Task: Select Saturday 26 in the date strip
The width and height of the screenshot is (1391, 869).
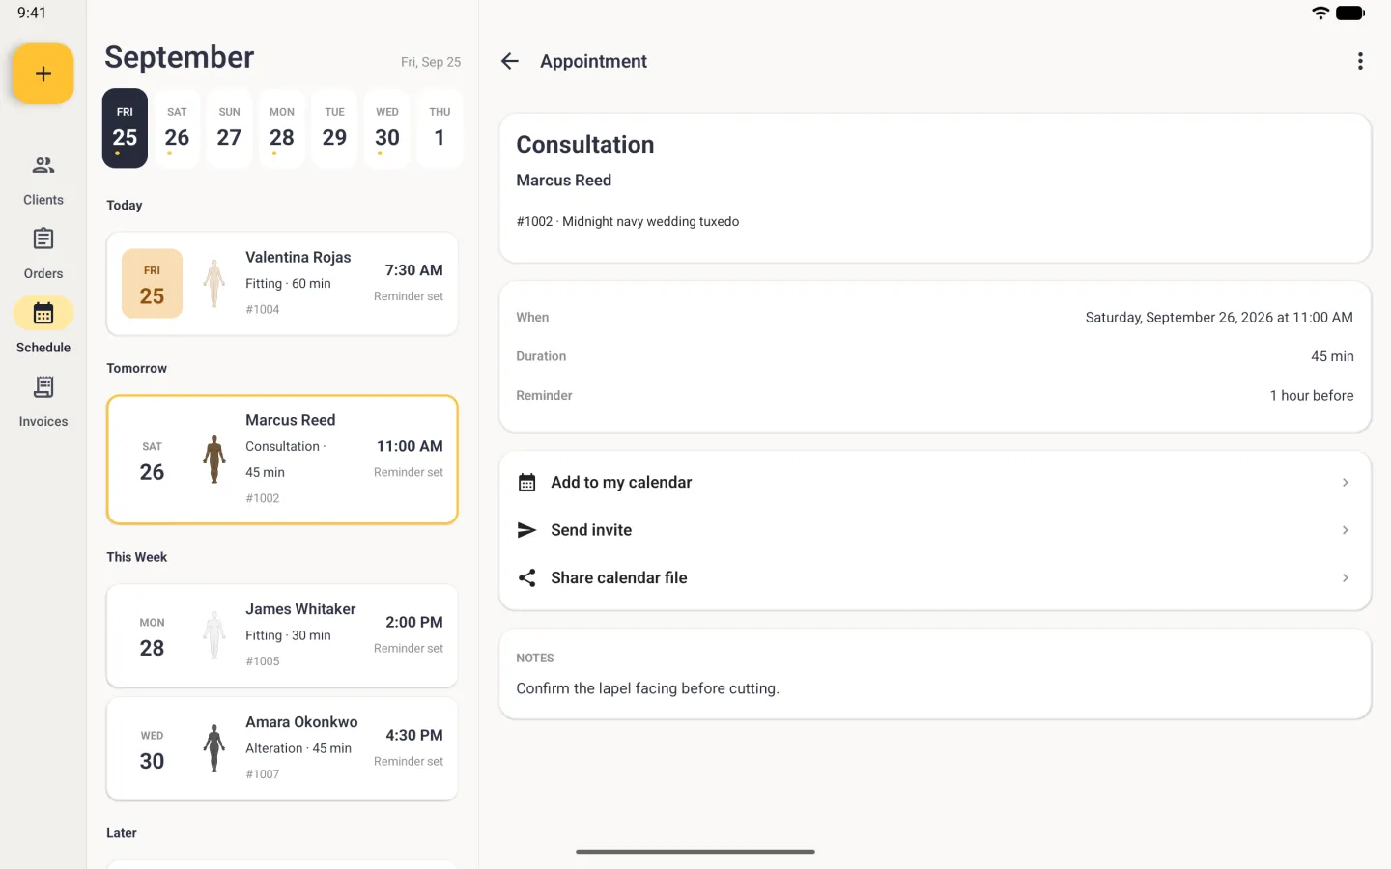Action: tap(177, 128)
